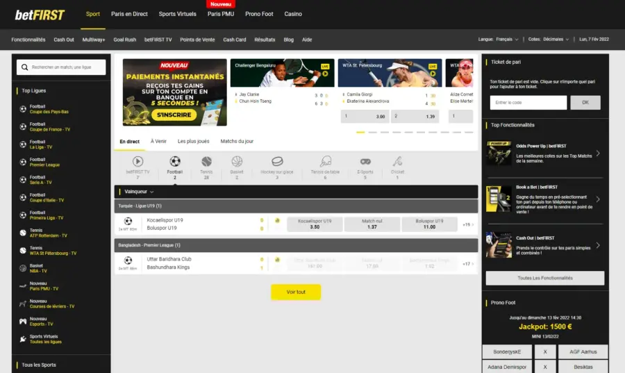
Task: Click stats icon in Kocaelispor U19 row
Action: [277, 220]
